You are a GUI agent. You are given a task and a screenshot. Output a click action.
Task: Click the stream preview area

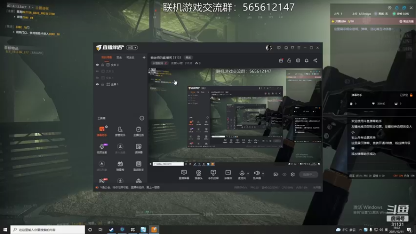click(235, 116)
